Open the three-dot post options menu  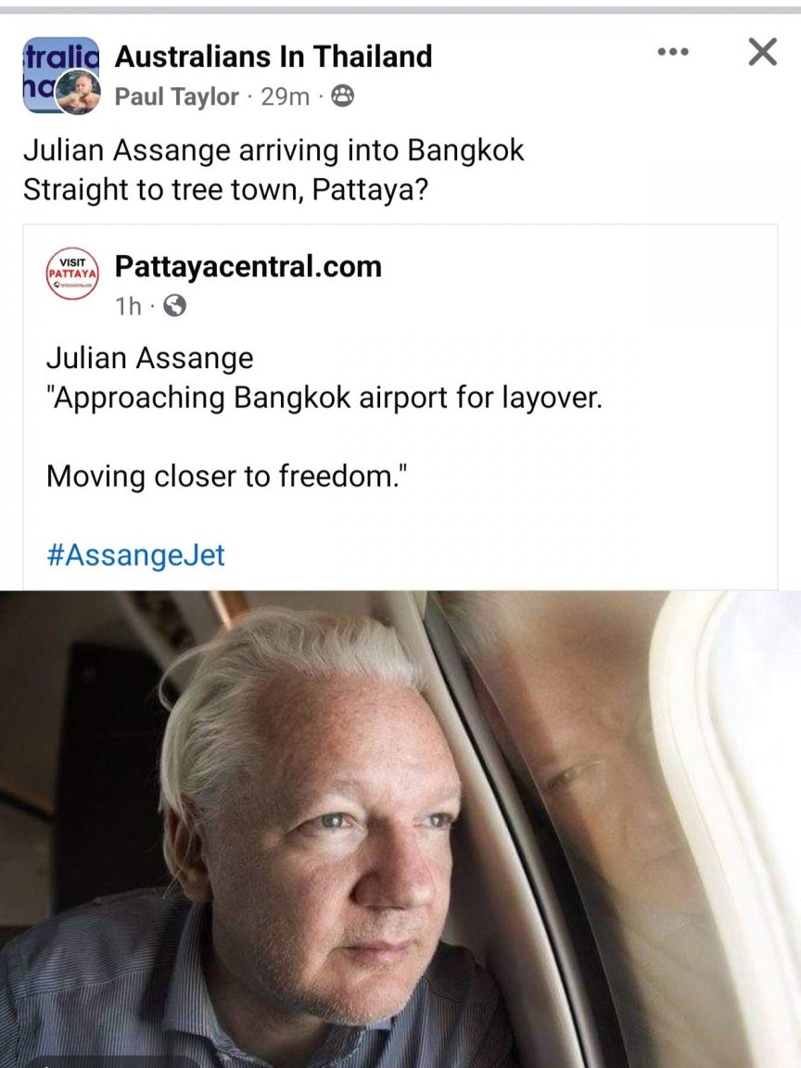(x=673, y=52)
